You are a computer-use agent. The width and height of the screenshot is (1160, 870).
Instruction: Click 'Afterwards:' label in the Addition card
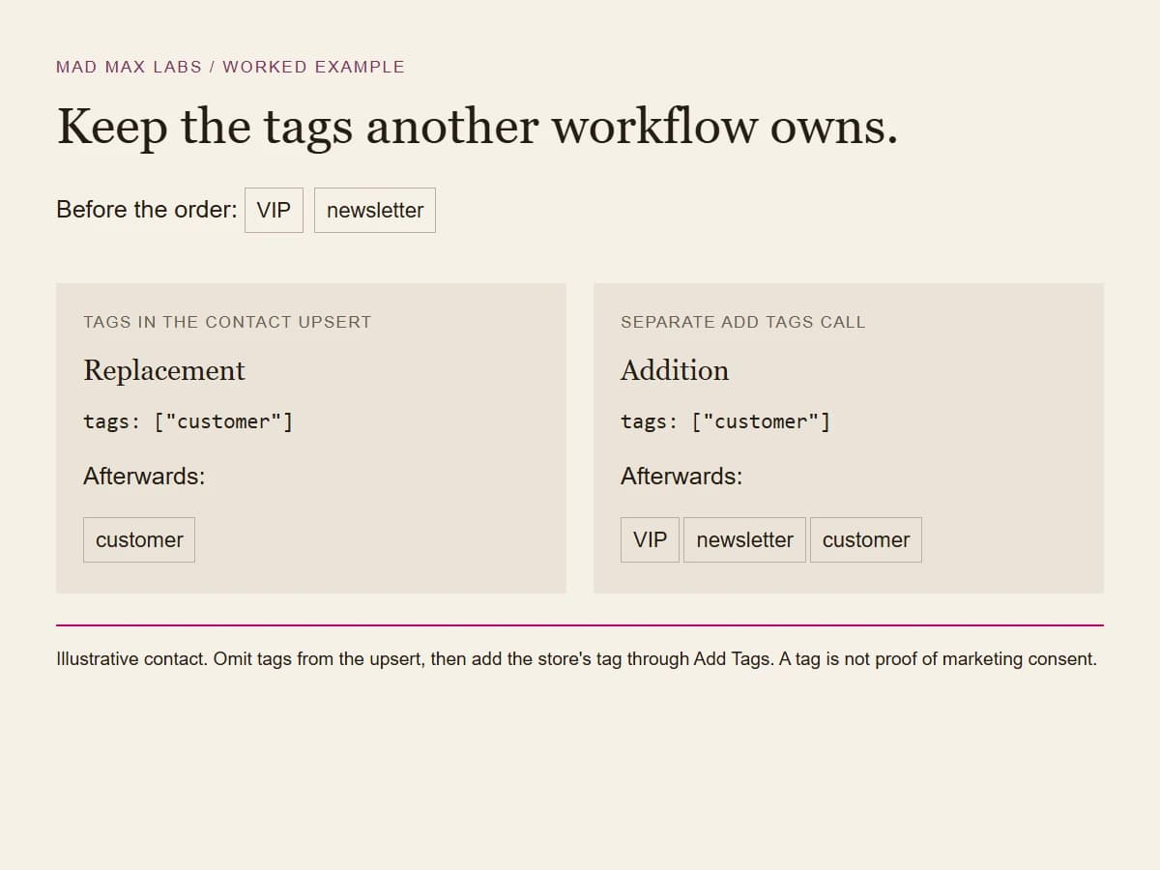pyautogui.click(x=681, y=476)
